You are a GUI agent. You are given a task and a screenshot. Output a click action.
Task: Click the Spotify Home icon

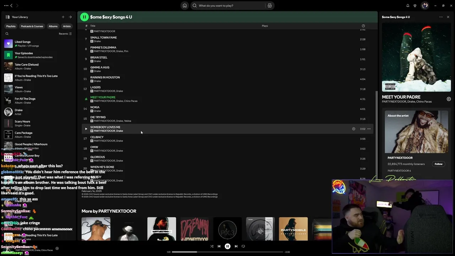coord(184,6)
